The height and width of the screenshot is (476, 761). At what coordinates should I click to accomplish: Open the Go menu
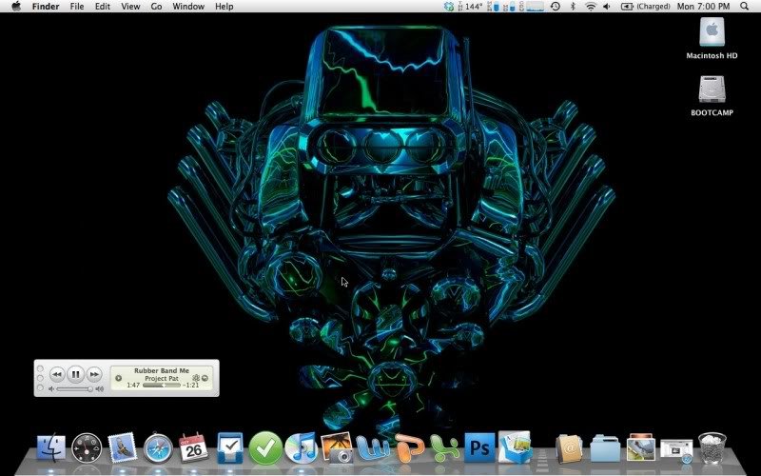(x=156, y=7)
